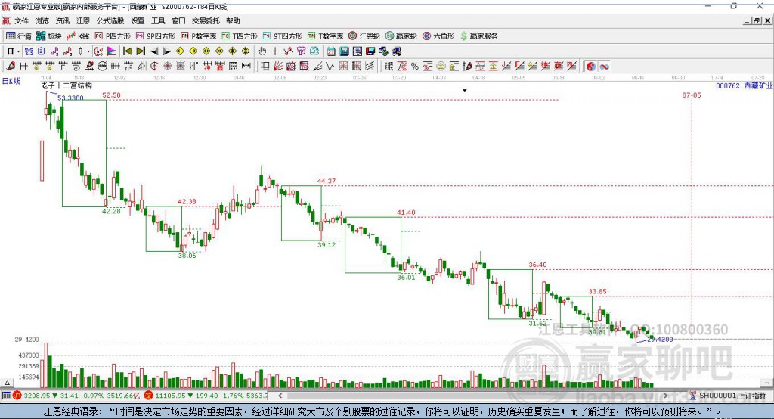This screenshot has width=774, height=419.
Task: Click the pencil draw tool icon
Action: coord(11,67)
